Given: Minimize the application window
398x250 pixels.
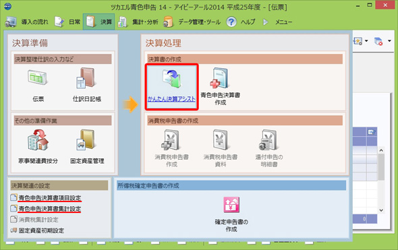Looking at the screenshot, I should pos(358,5).
